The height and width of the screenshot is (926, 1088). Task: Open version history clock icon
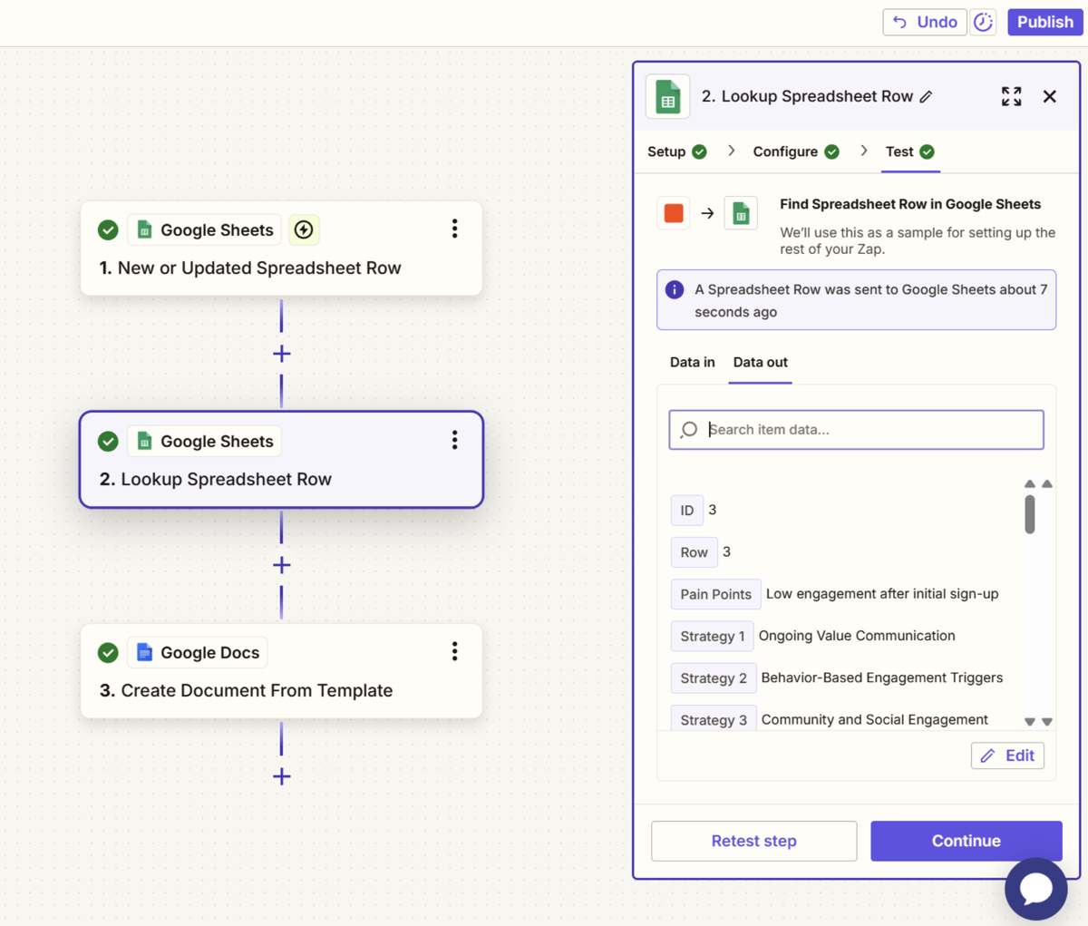coord(984,22)
